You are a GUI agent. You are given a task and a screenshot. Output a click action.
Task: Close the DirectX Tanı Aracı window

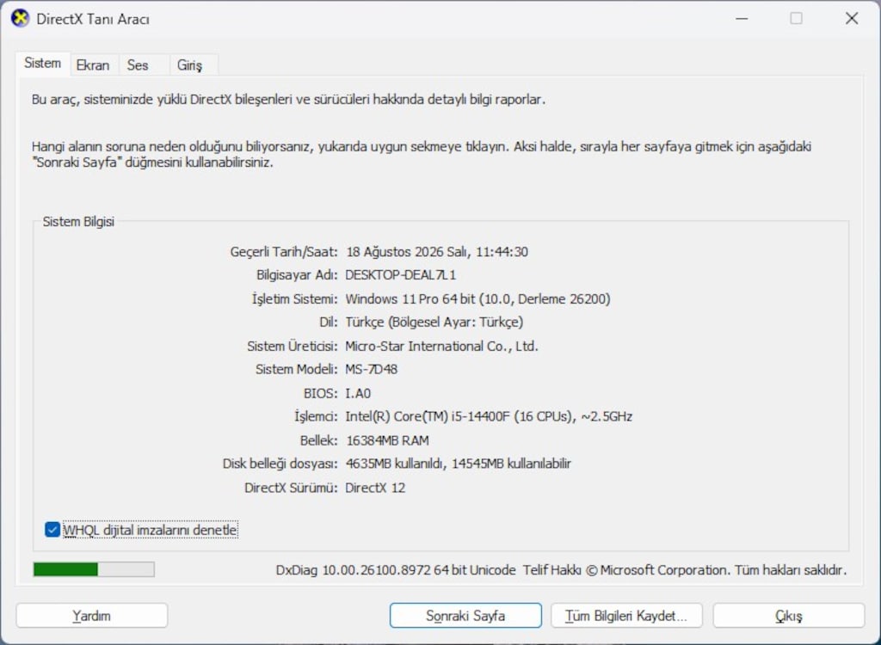(851, 19)
